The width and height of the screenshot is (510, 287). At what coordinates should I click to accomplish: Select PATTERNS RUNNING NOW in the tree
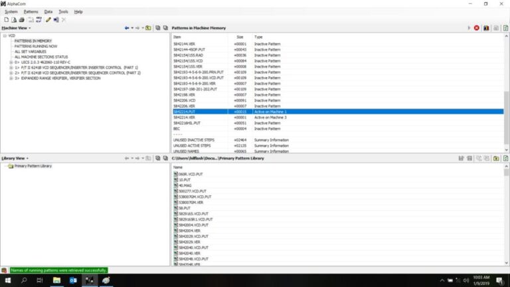[35, 47]
